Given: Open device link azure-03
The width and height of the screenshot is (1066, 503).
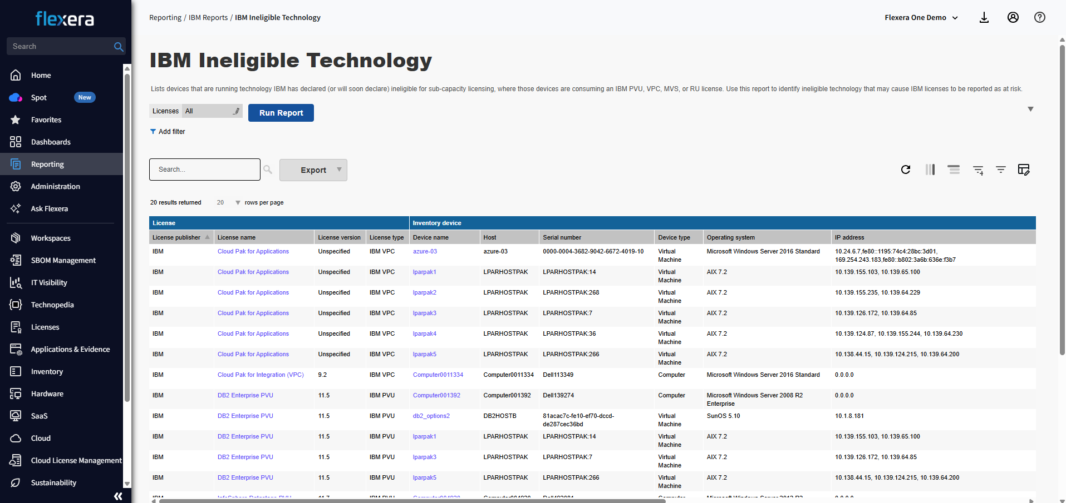Looking at the screenshot, I should [425, 252].
